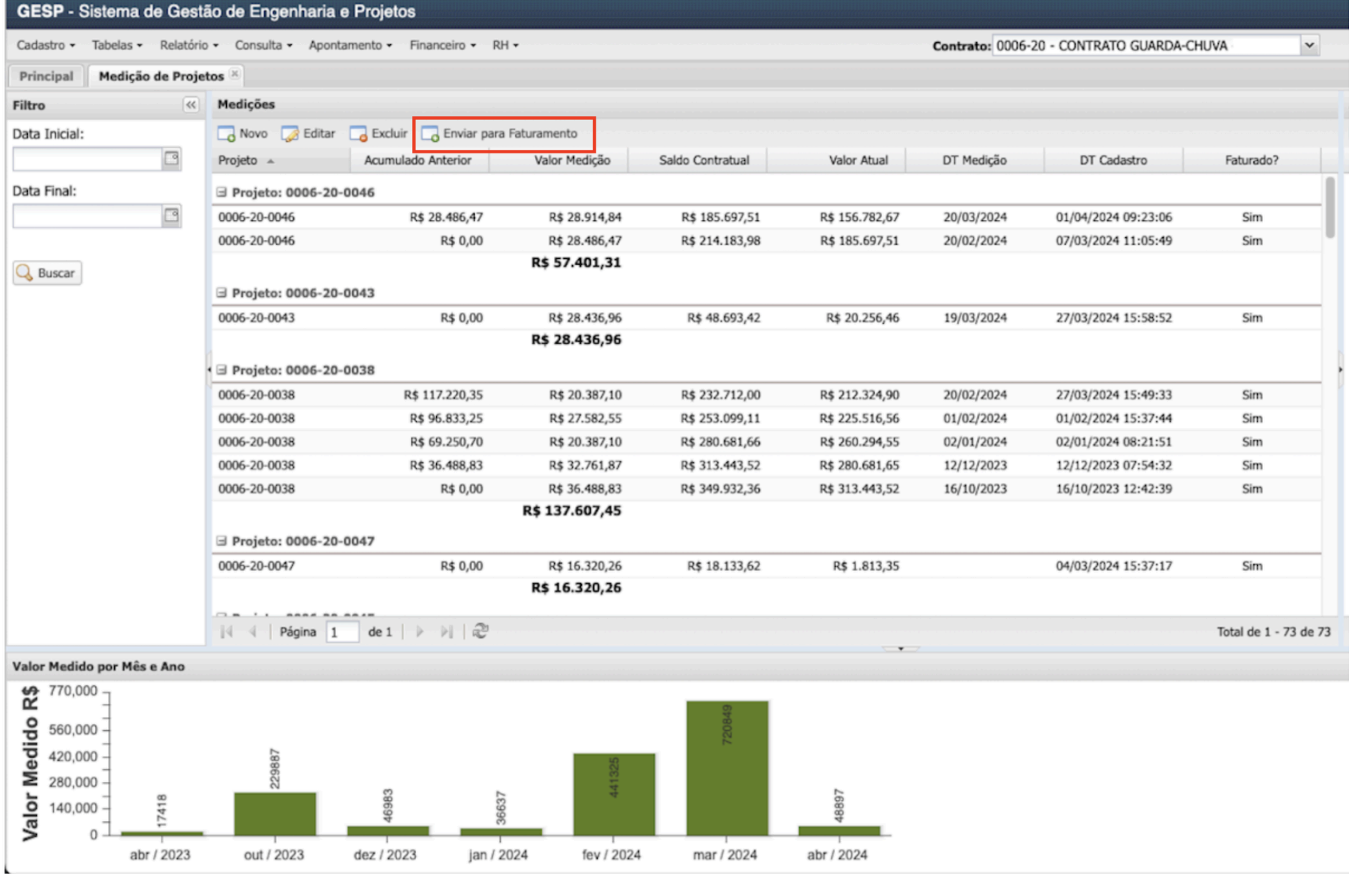
Task: Switch to the Principal tab
Action: click(46, 76)
